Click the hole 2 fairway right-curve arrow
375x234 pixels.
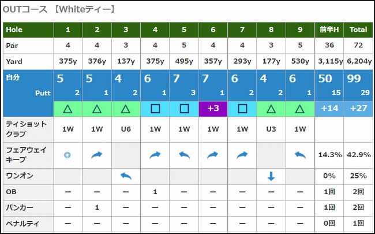(97, 155)
